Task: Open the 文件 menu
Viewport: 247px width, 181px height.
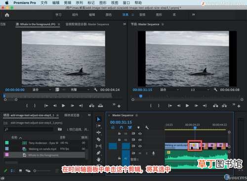Action: tap(44, 2)
